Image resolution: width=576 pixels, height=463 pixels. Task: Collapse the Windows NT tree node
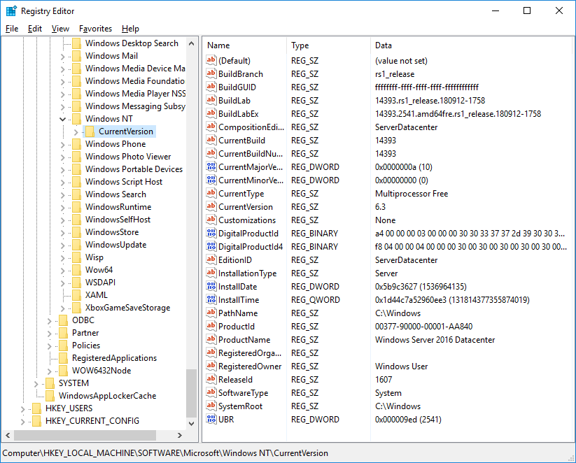62,119
